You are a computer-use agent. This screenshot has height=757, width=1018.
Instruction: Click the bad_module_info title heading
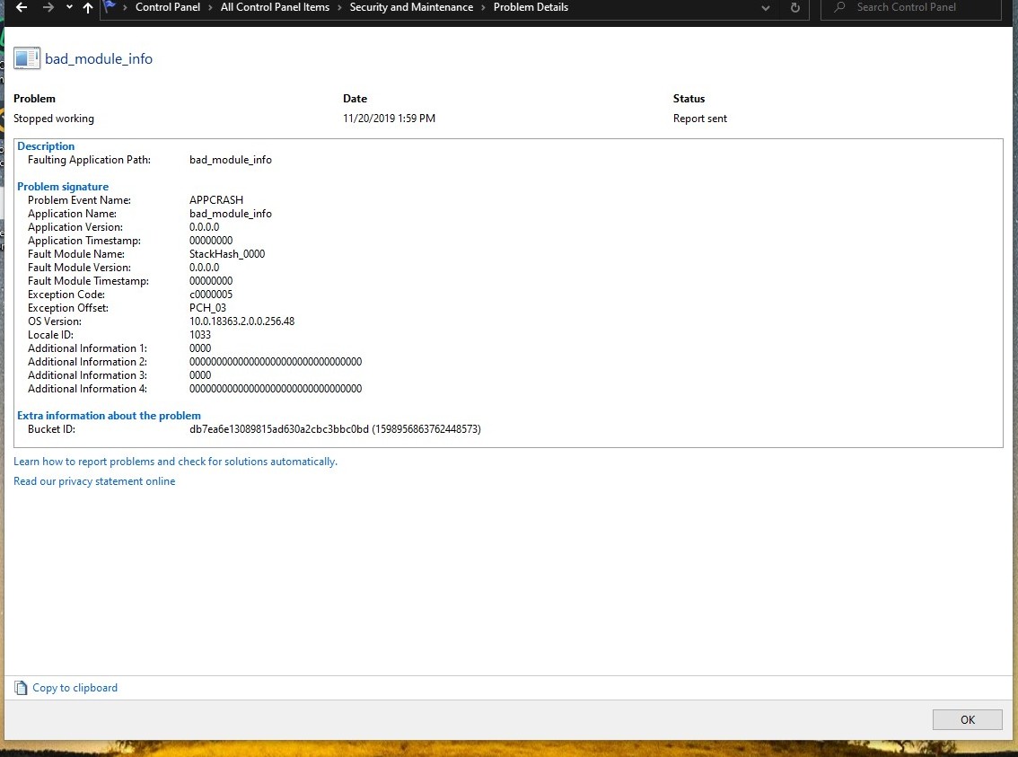tap(99, 59)
